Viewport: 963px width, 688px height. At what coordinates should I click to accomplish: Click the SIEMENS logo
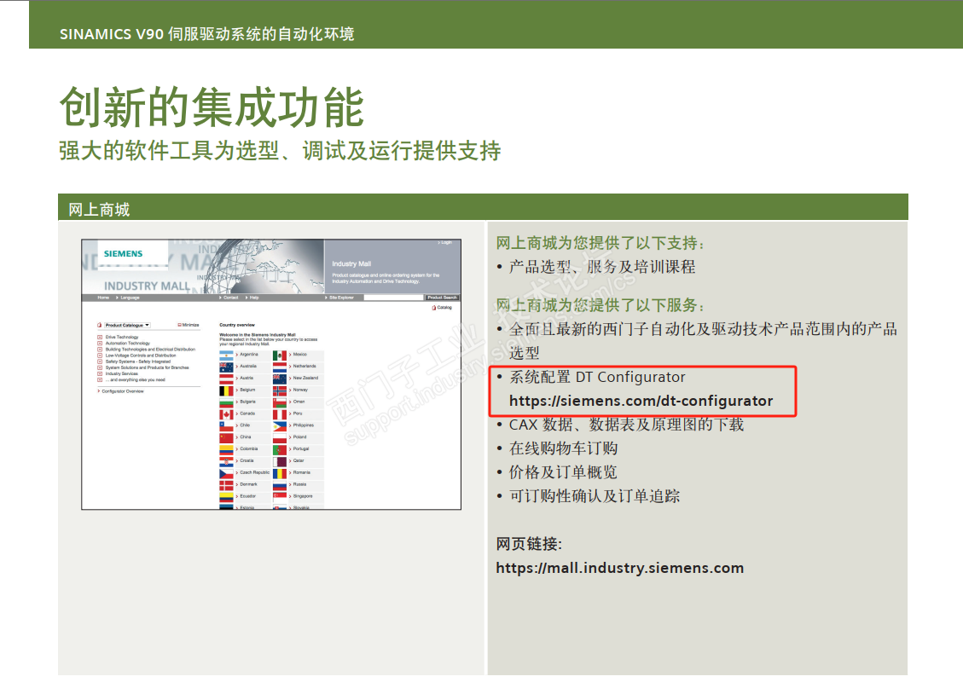coord(123,253)
